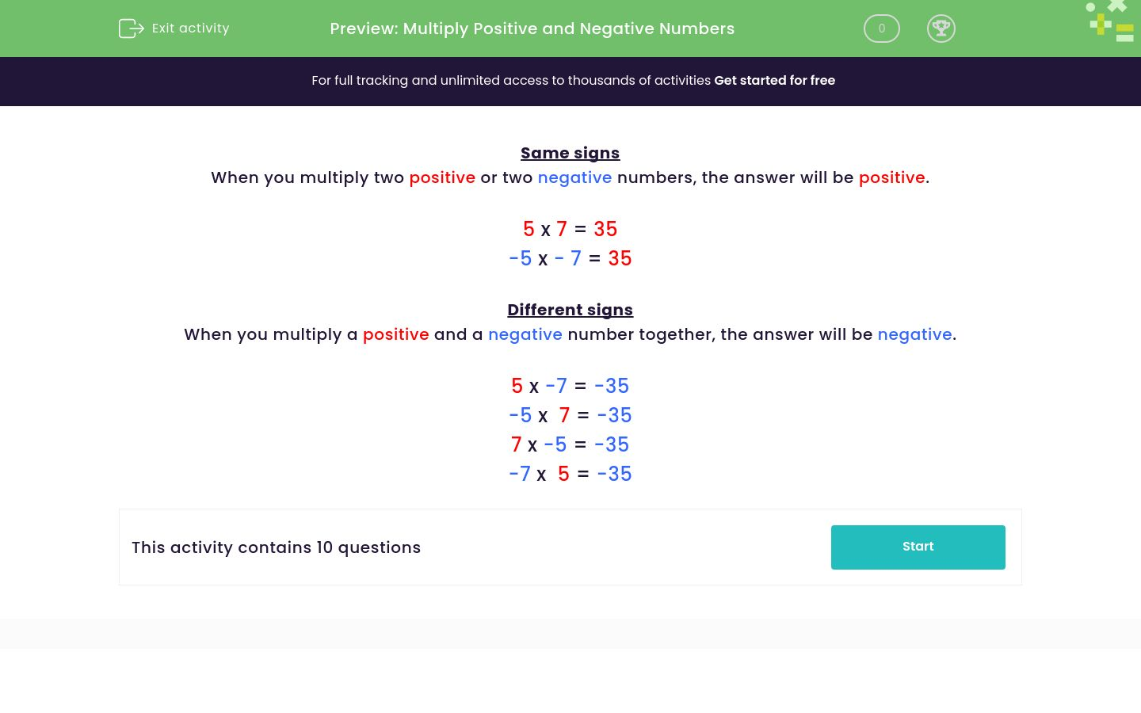
Task: Click the blue word negative in the explanation
Action: pos(574,177)
